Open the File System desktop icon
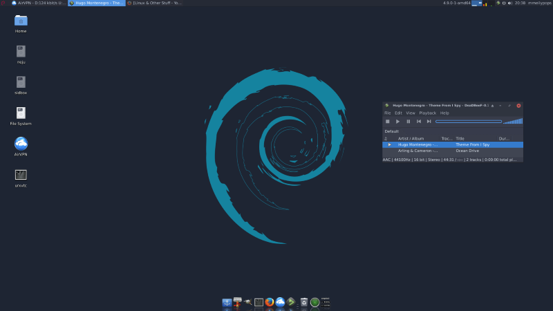This screenshot has height=311, width=553. (21, 113)
